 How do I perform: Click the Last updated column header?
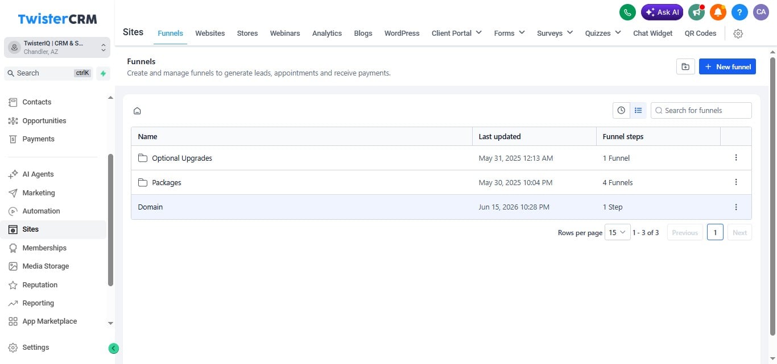(535, 136)
